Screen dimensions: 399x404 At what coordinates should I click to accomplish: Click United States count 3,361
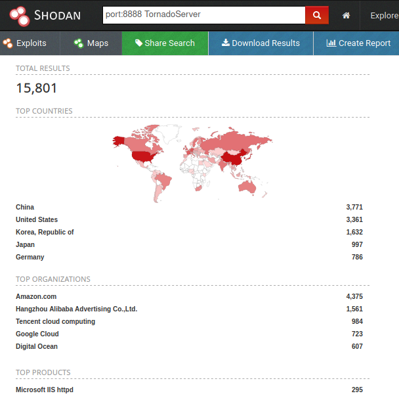pyautogui.click(x=354, y=219)
